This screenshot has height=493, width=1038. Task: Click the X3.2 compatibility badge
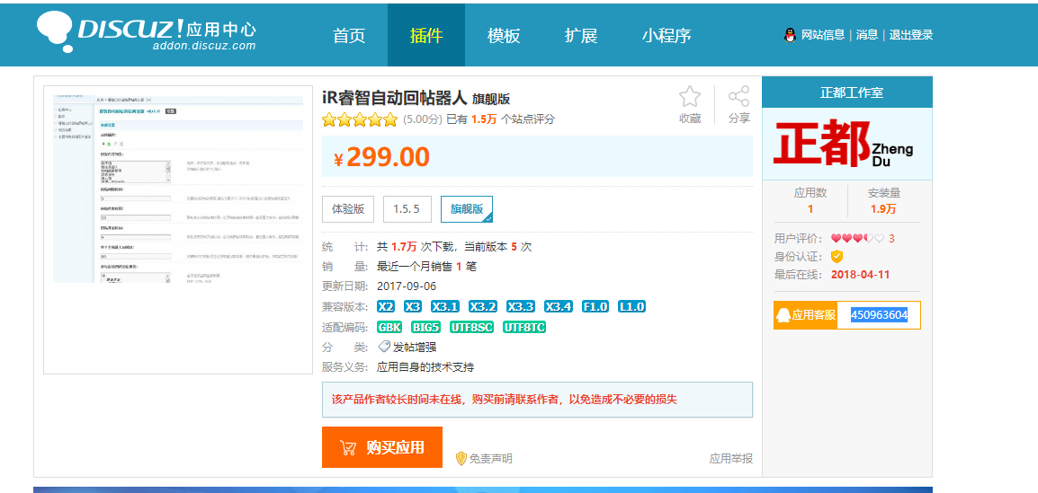coord(483,306)
